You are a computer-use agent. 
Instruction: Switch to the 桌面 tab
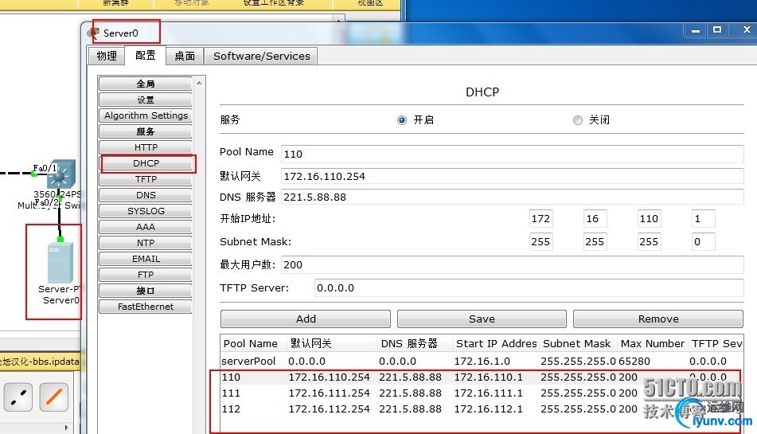tap(185, 56)
